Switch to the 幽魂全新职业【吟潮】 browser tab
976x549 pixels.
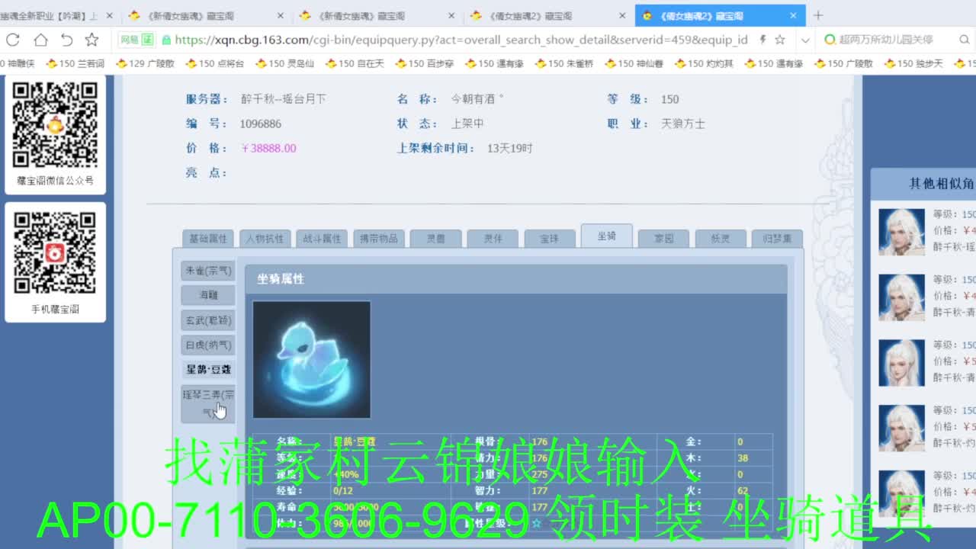pyautogui.click(x=50, y=15)
